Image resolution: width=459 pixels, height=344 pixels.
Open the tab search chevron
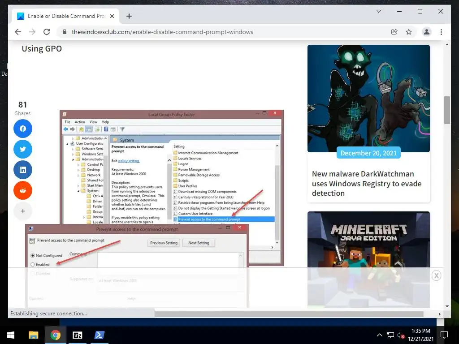(x=378, y=11)
